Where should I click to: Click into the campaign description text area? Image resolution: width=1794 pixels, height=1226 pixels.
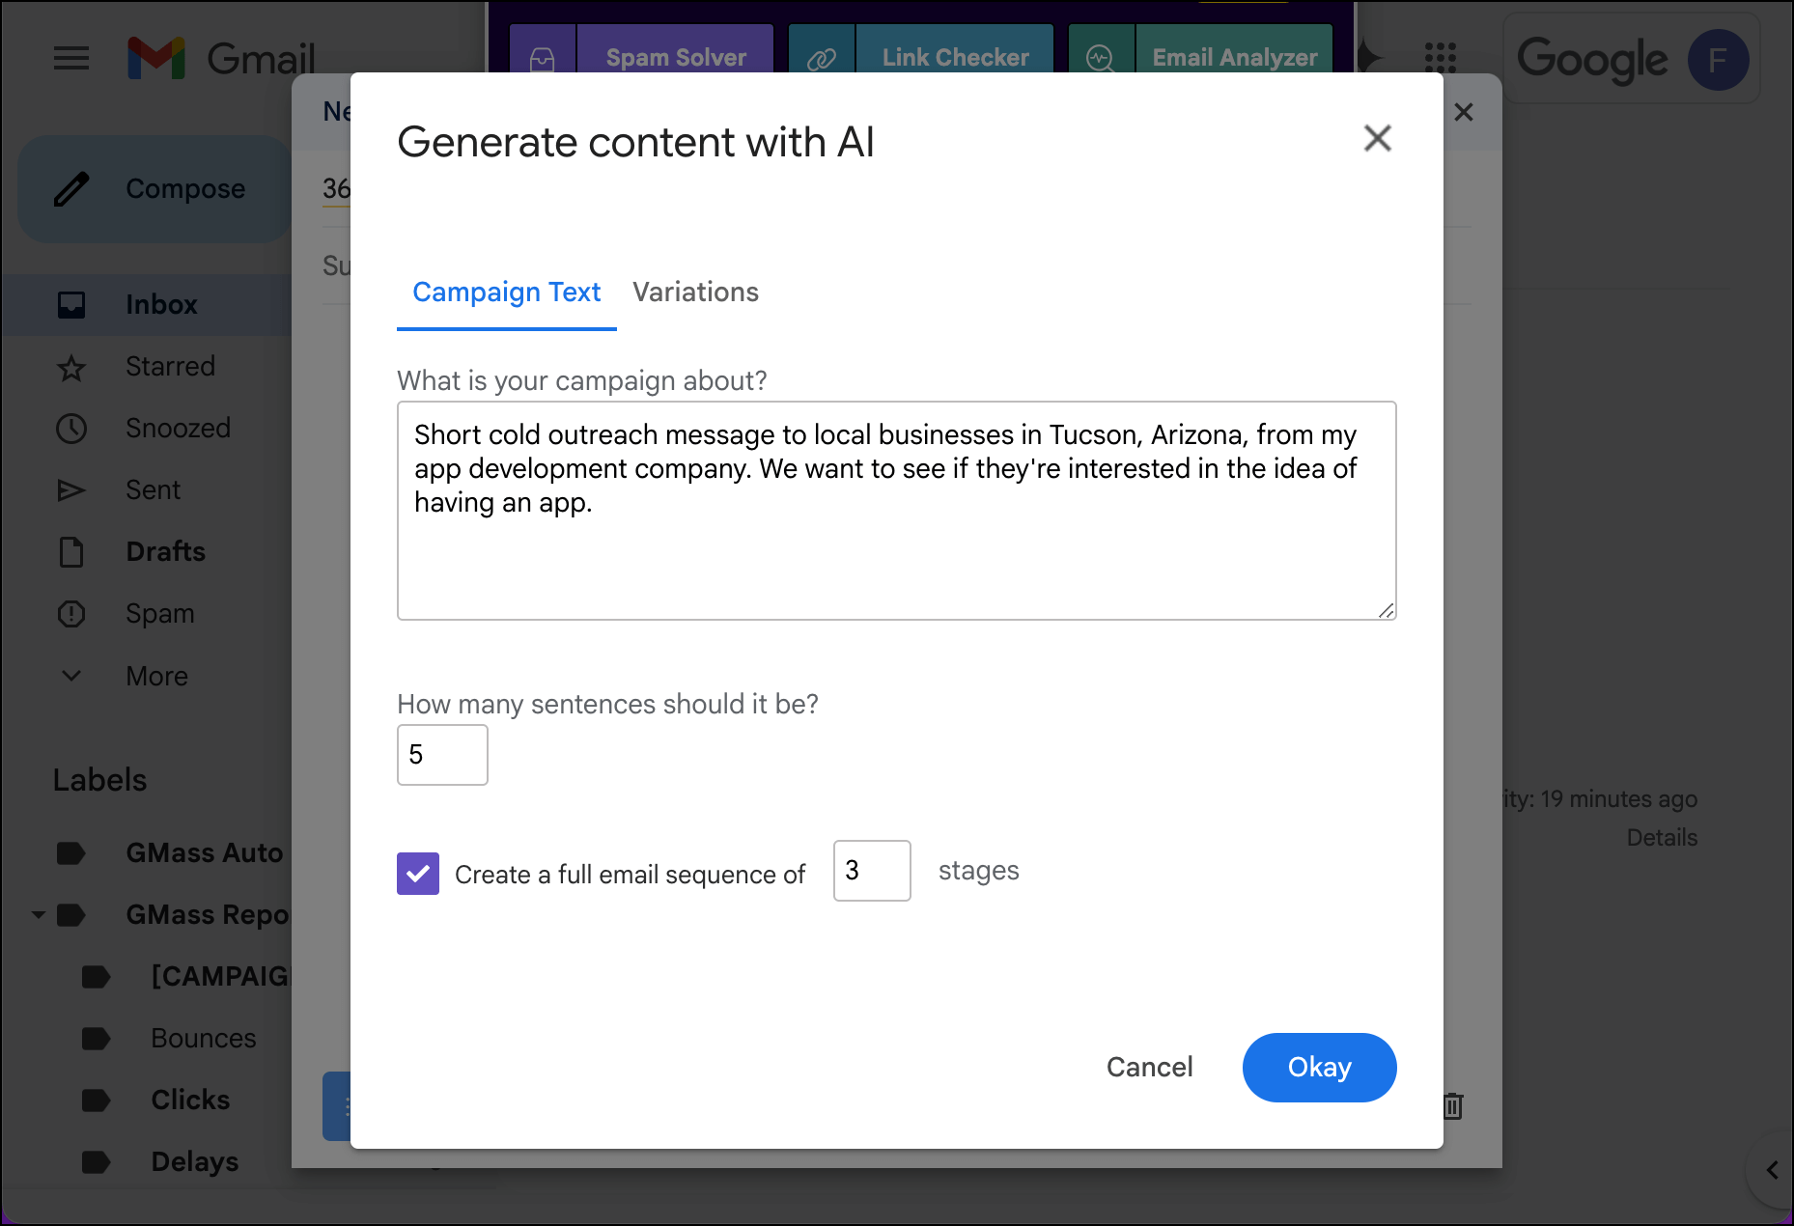pyautogui.click(x=896, y=510)
